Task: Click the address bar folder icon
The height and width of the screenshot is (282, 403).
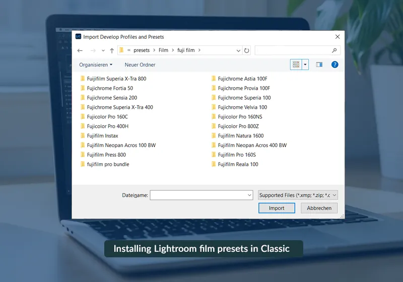Action: point(121,50)
